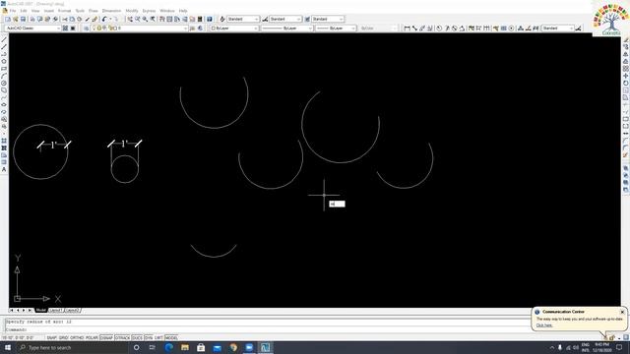Click the Zoom Realtime magnifier icon
Image resolution: width=630 pixels, height=354 pixels.
click(138, 19)
